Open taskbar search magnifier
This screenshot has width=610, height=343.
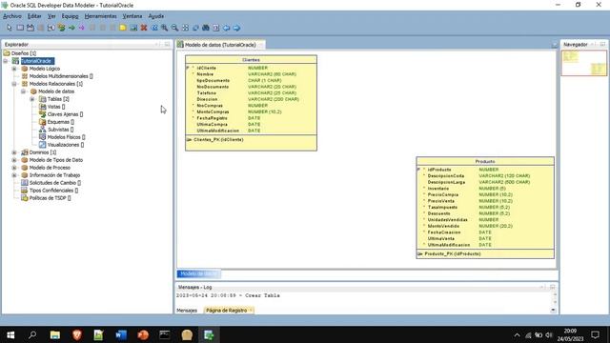32,334
